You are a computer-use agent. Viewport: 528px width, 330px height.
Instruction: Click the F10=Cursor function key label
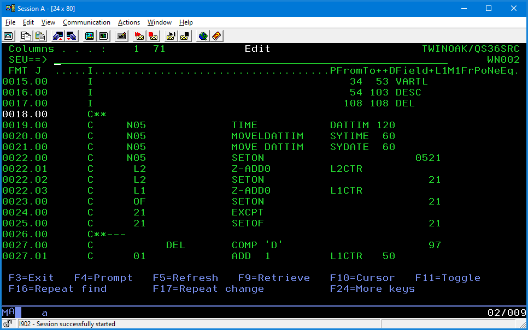[362, 278]
